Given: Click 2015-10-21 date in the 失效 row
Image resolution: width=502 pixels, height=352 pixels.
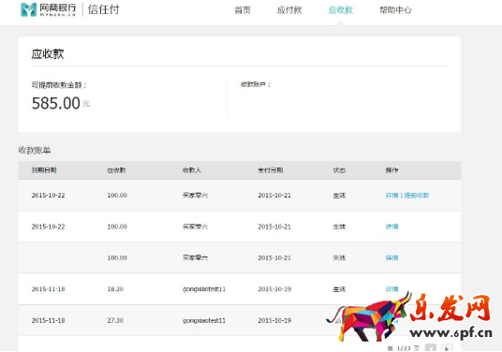Looking at the screenshot, I should (274, 257).
